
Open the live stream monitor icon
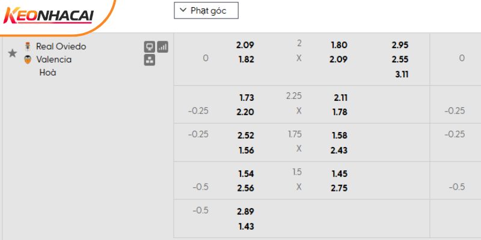pos(150,46)
